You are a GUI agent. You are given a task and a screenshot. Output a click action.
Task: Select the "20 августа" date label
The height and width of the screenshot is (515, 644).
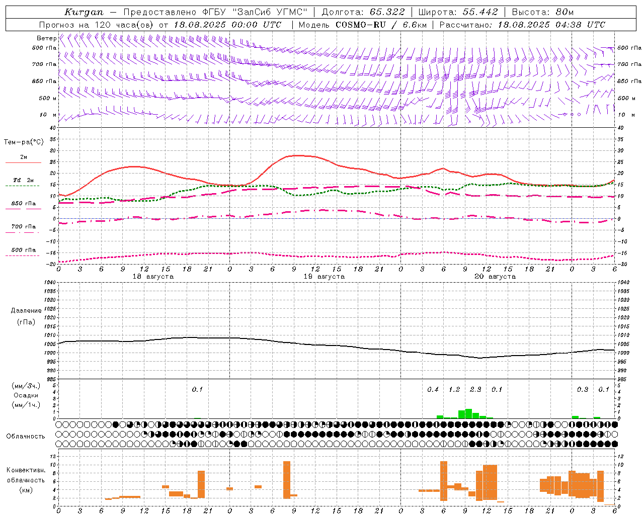point(495,277)
